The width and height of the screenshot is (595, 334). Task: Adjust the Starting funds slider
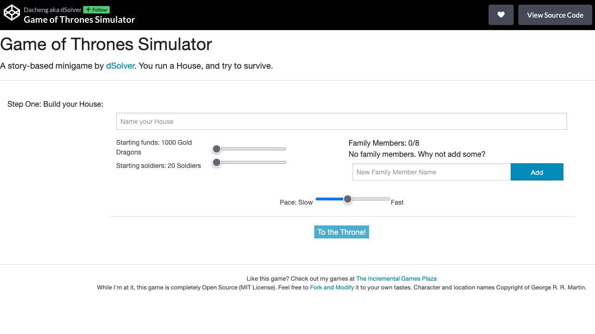[x=250, y=149]
